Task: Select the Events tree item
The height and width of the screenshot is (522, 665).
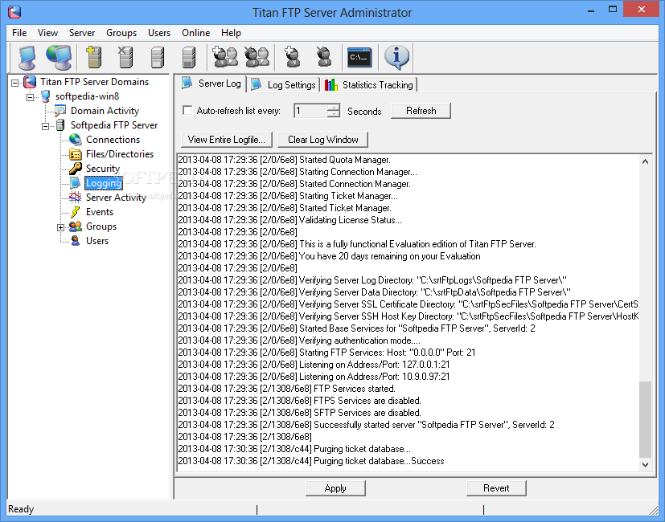Action: (100, 212)
